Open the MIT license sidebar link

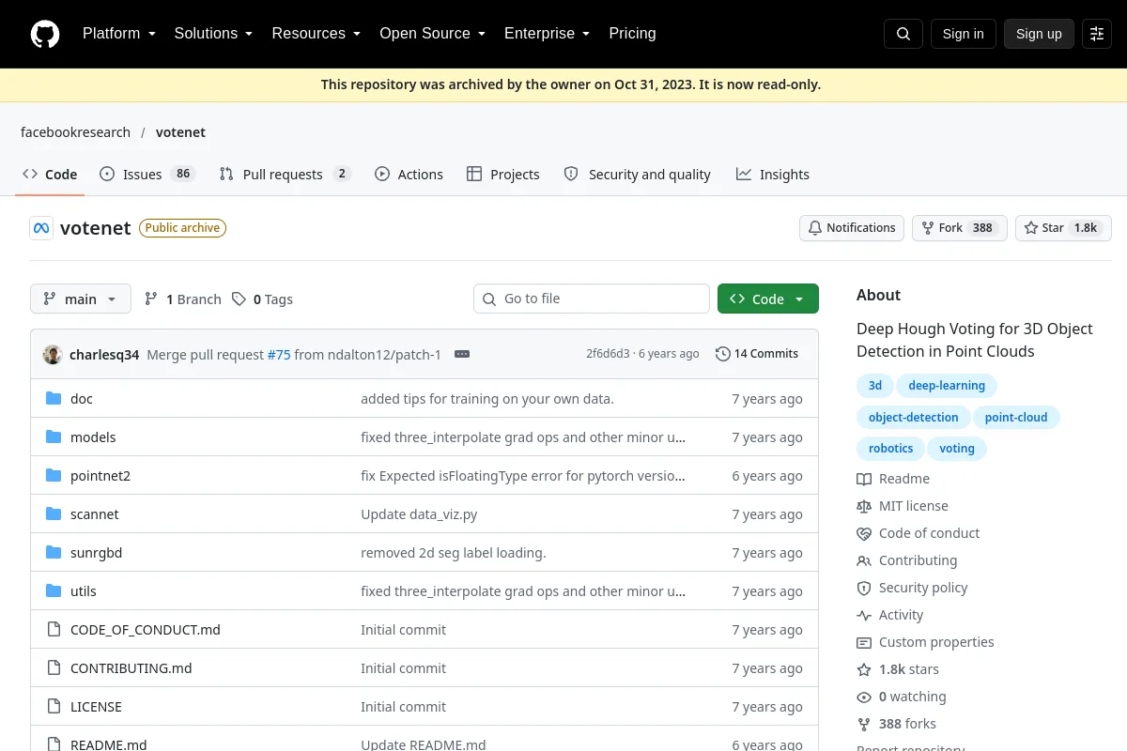[x=903, y=506]
